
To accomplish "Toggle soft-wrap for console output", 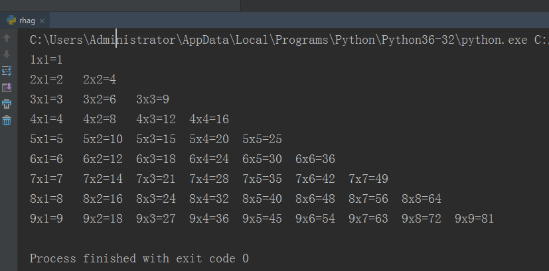I will click(7, 71).
